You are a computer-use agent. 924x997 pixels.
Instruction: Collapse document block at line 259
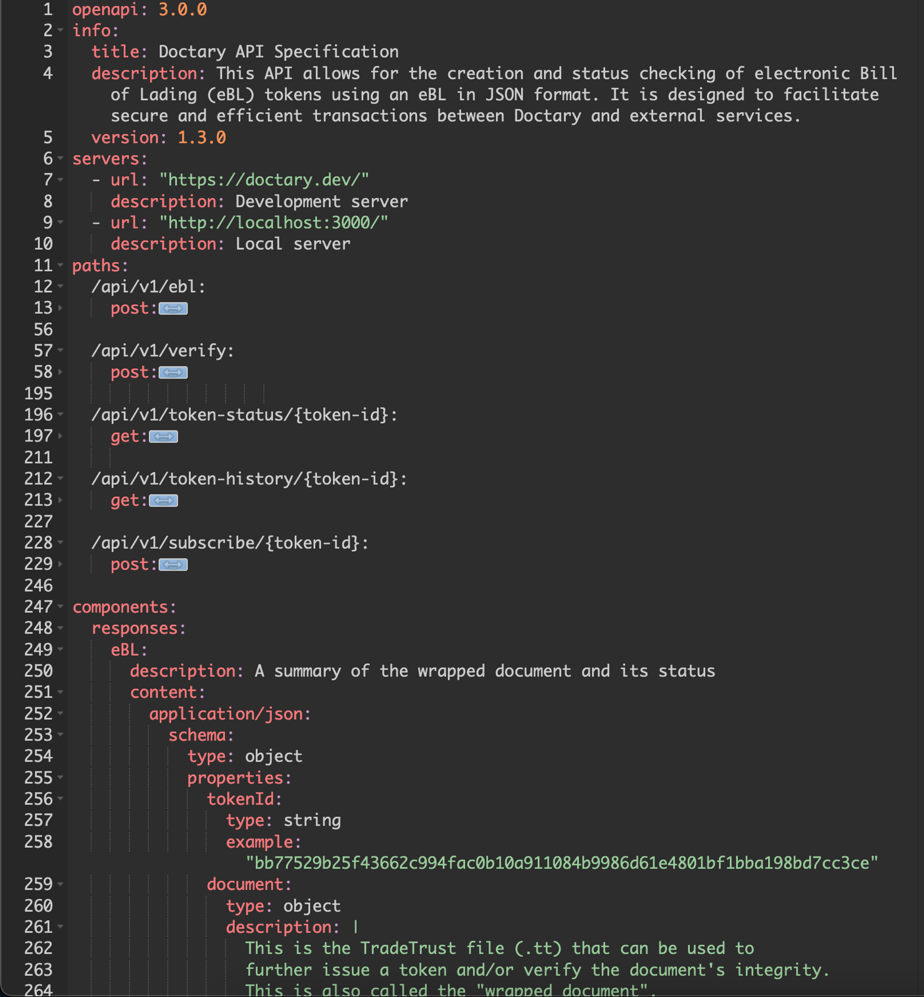tap(61, 883)
